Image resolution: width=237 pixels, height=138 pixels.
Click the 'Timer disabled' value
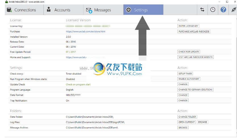point(73,74)
